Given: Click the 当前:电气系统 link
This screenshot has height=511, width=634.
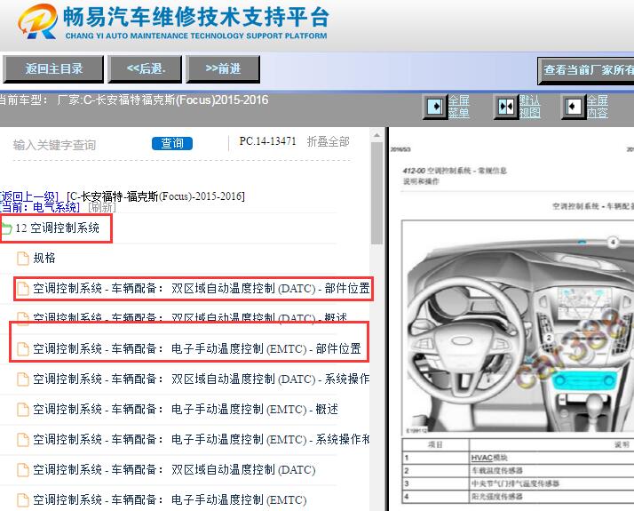Looking at the screenshot, I should click(40, 208).
